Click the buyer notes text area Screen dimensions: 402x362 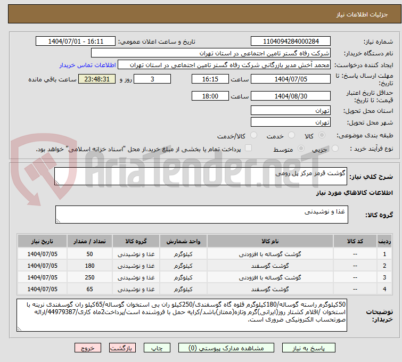pyautogui.click(x=182, y=315)
